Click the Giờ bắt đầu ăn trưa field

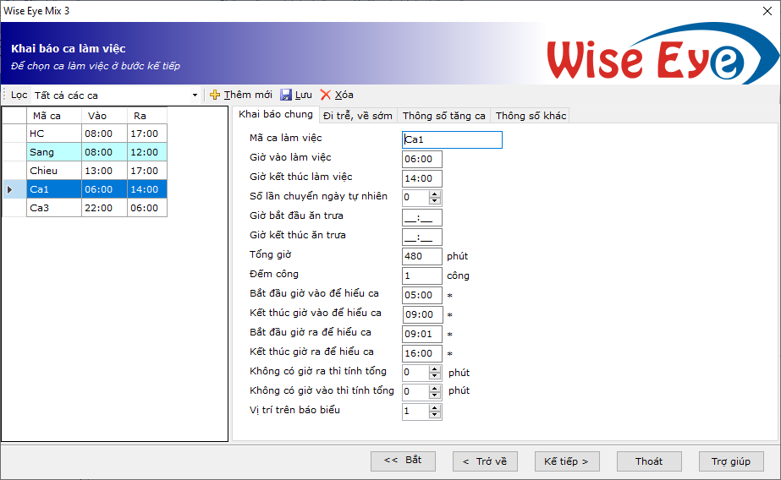(422, 217)
